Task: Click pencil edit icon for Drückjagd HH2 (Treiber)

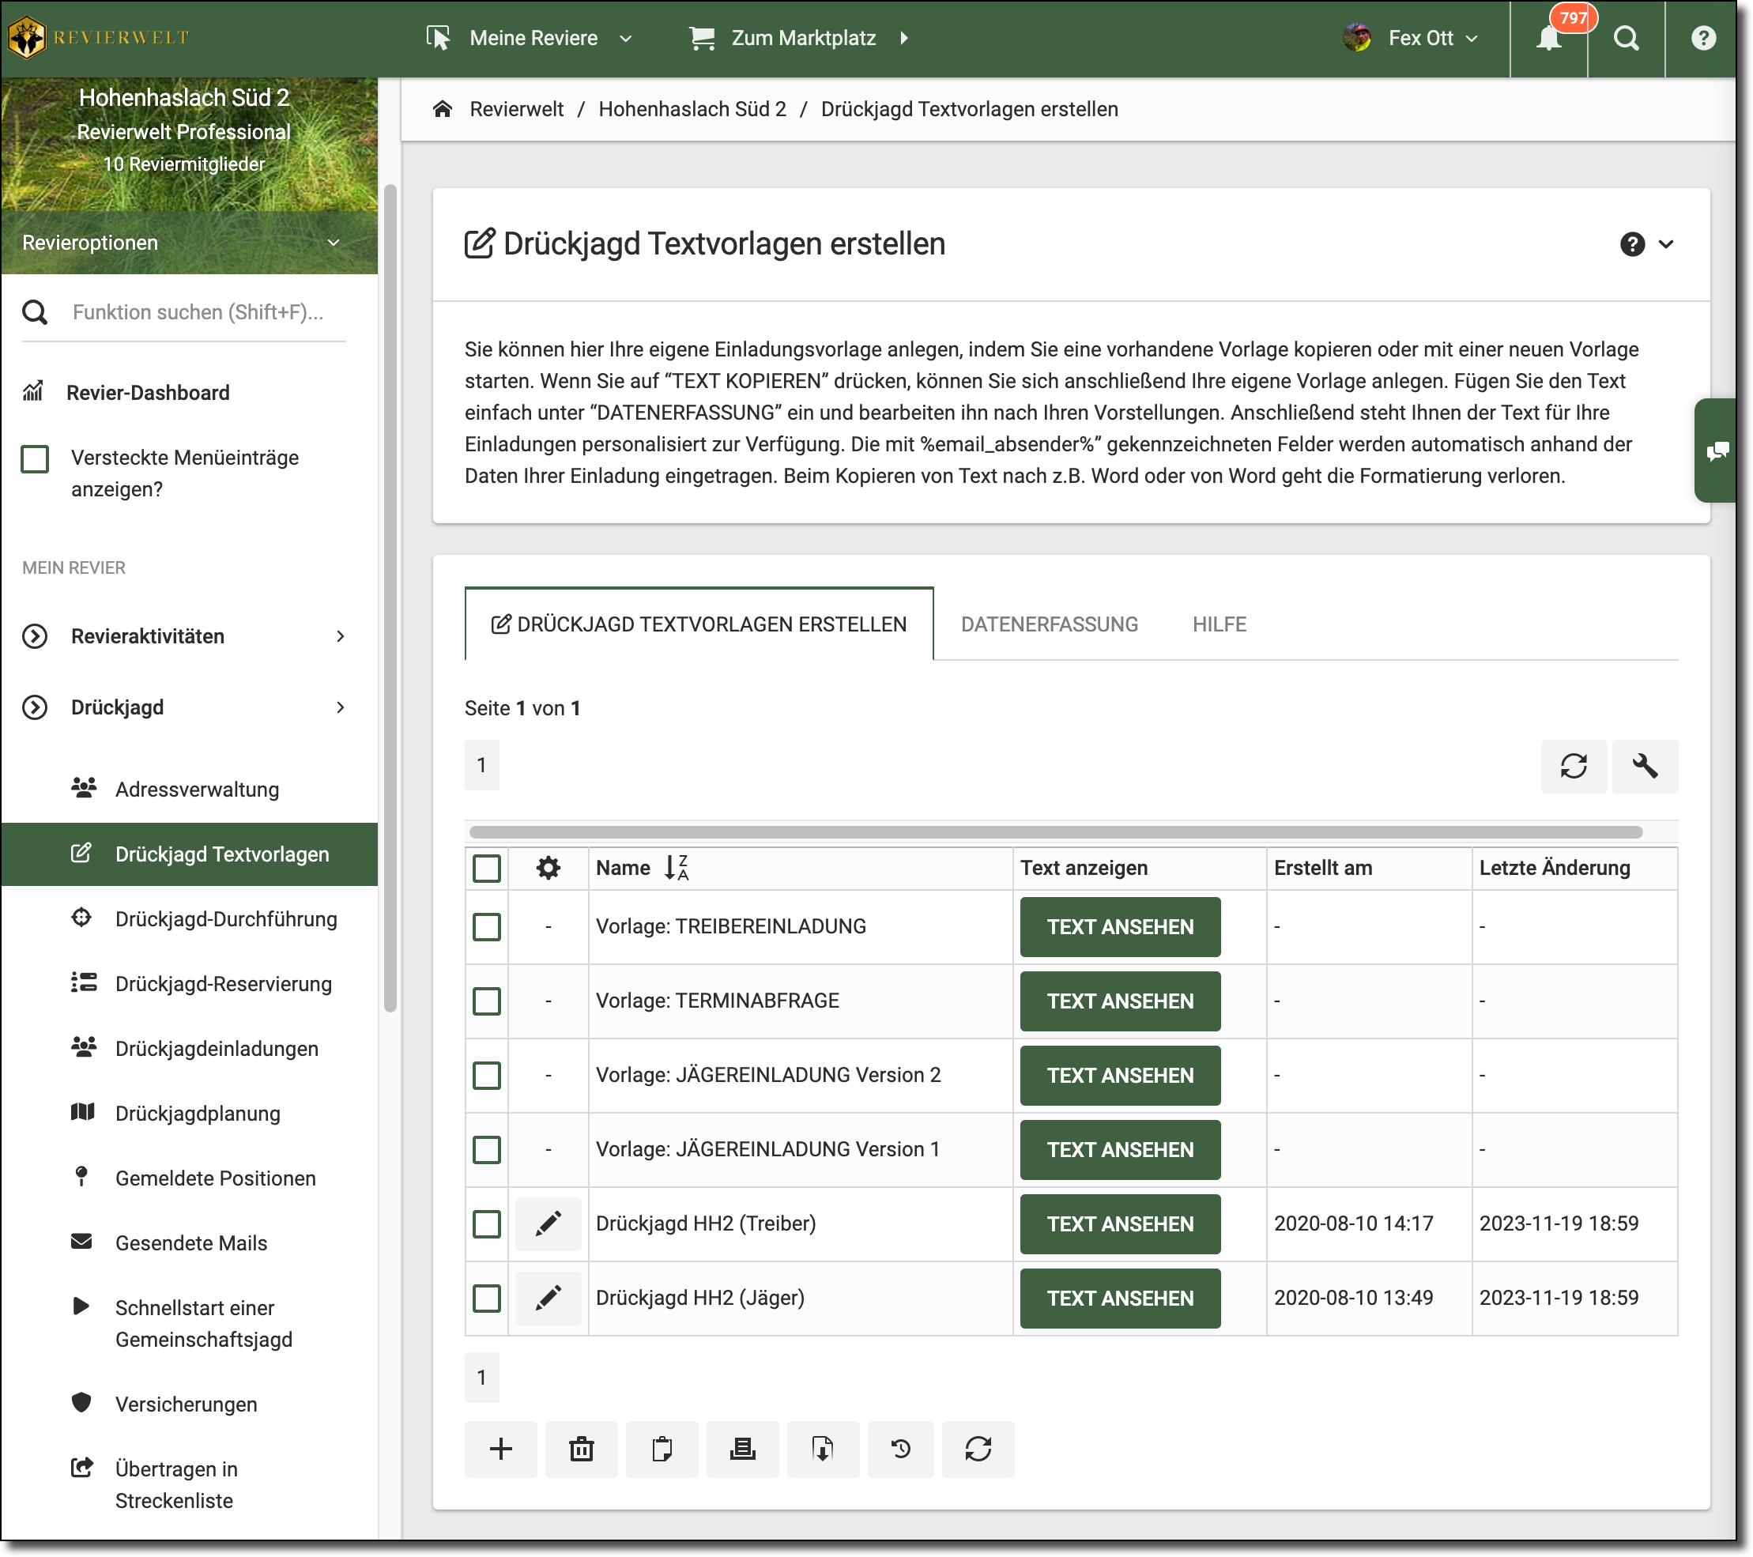Action: 548,1223
